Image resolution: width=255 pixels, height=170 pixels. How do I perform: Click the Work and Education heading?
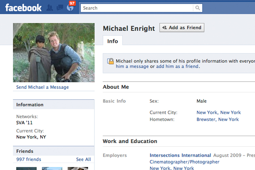pos(130,141)
